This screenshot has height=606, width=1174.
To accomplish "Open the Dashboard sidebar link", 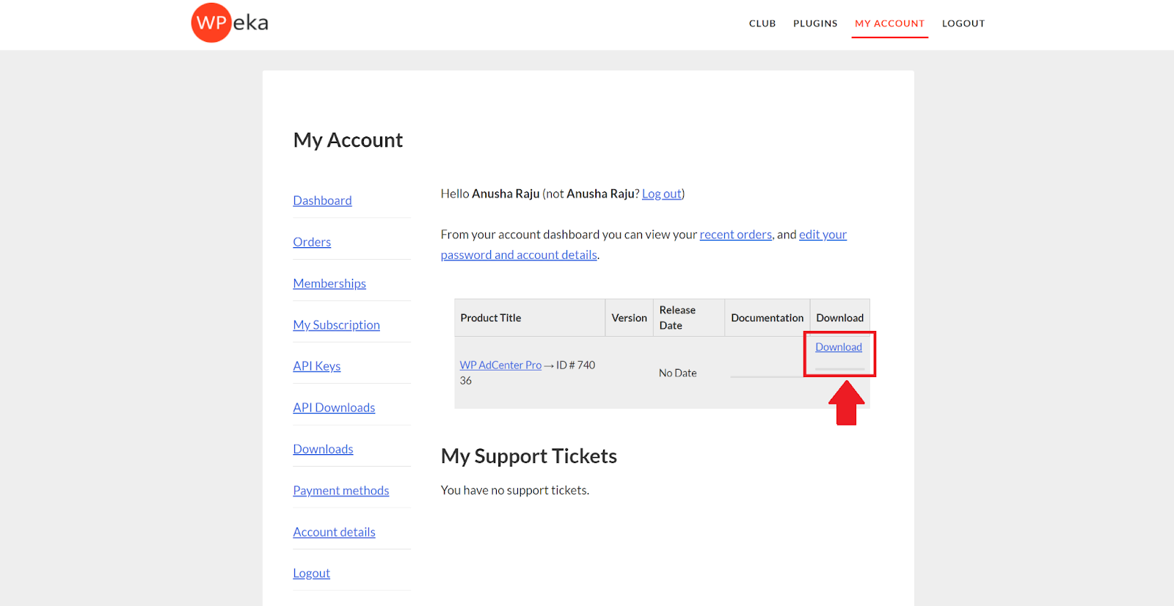I will (322, 200).
